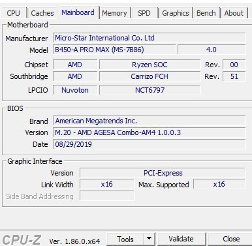Click the Side Band Addressing label
The width and height of the screenshot is (252, 246).
tap(40, 196)
